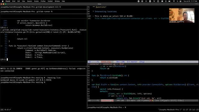Click the bottom-right home directory shell prompt
Screen dimensions: 199x112
coord(107,107)
